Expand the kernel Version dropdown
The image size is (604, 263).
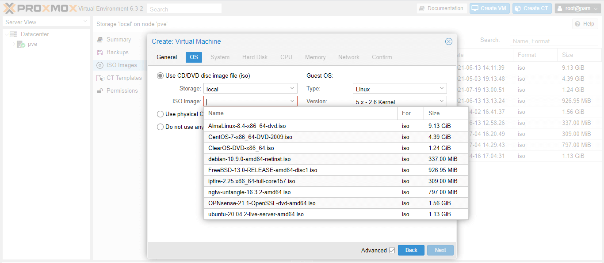pos(442,101)
